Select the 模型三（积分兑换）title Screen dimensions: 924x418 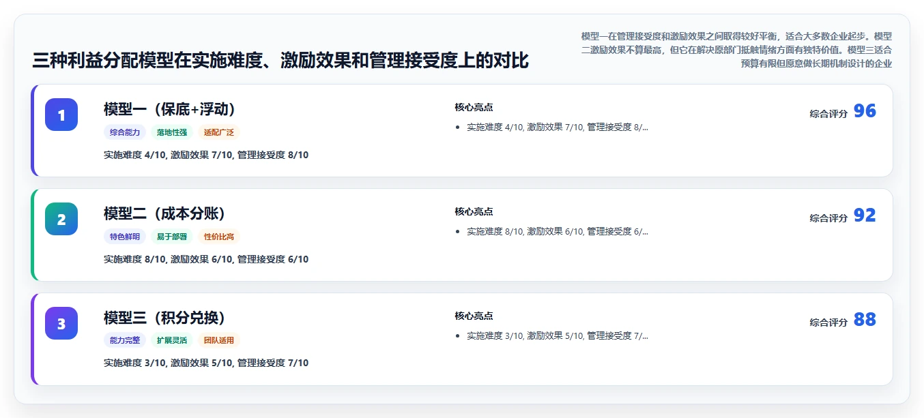coord(164,318)
